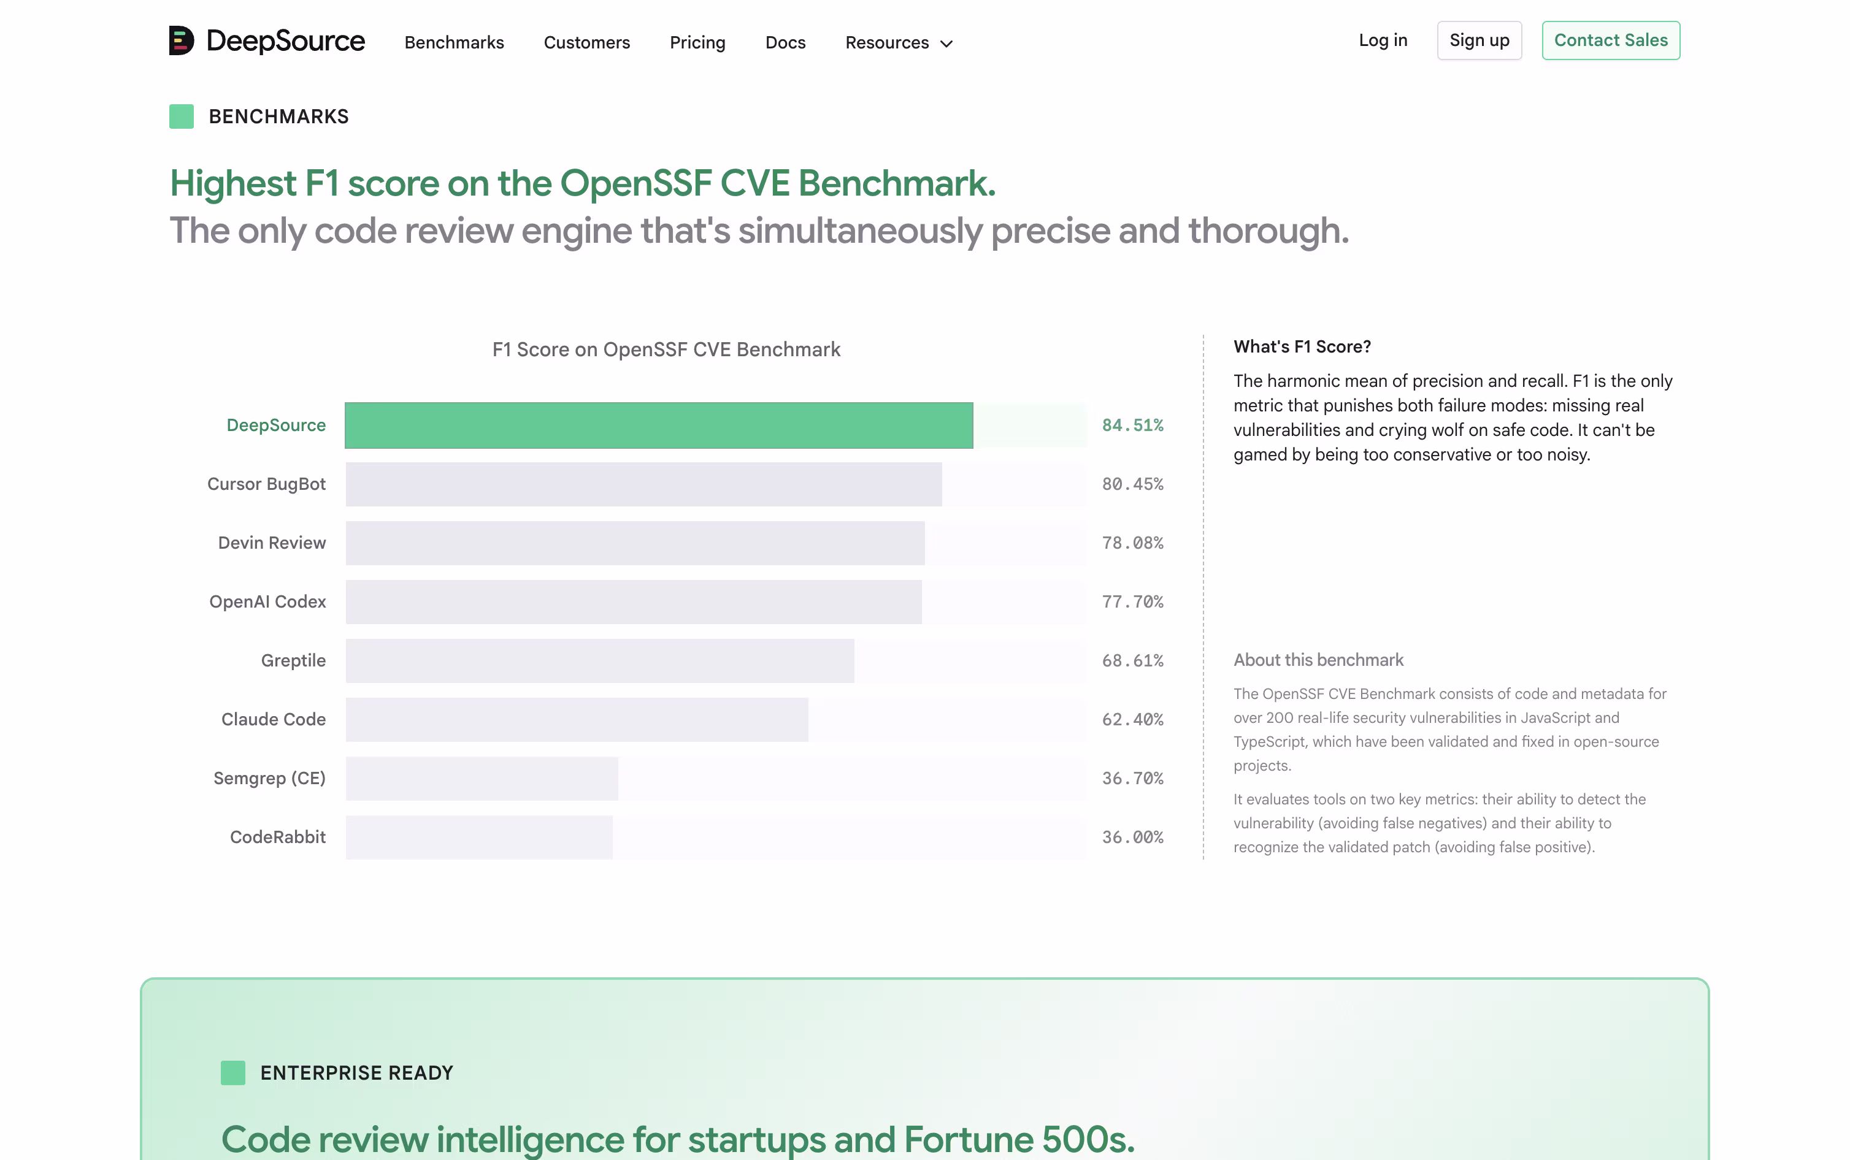Viewport: 1850px width, 1160px height.
Task: Click the OpenAI Codex bar
Action: 634,602
